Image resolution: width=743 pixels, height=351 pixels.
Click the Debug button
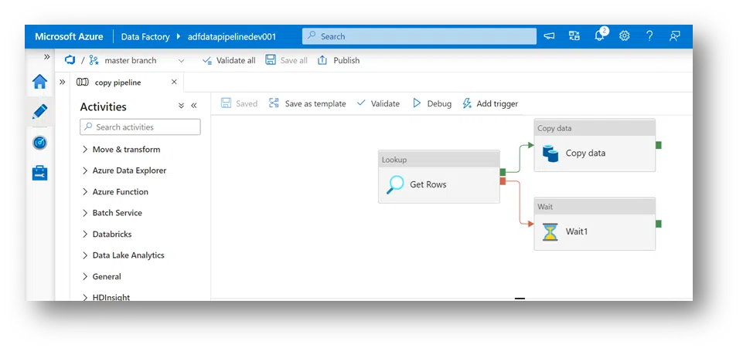pos(431,103)
